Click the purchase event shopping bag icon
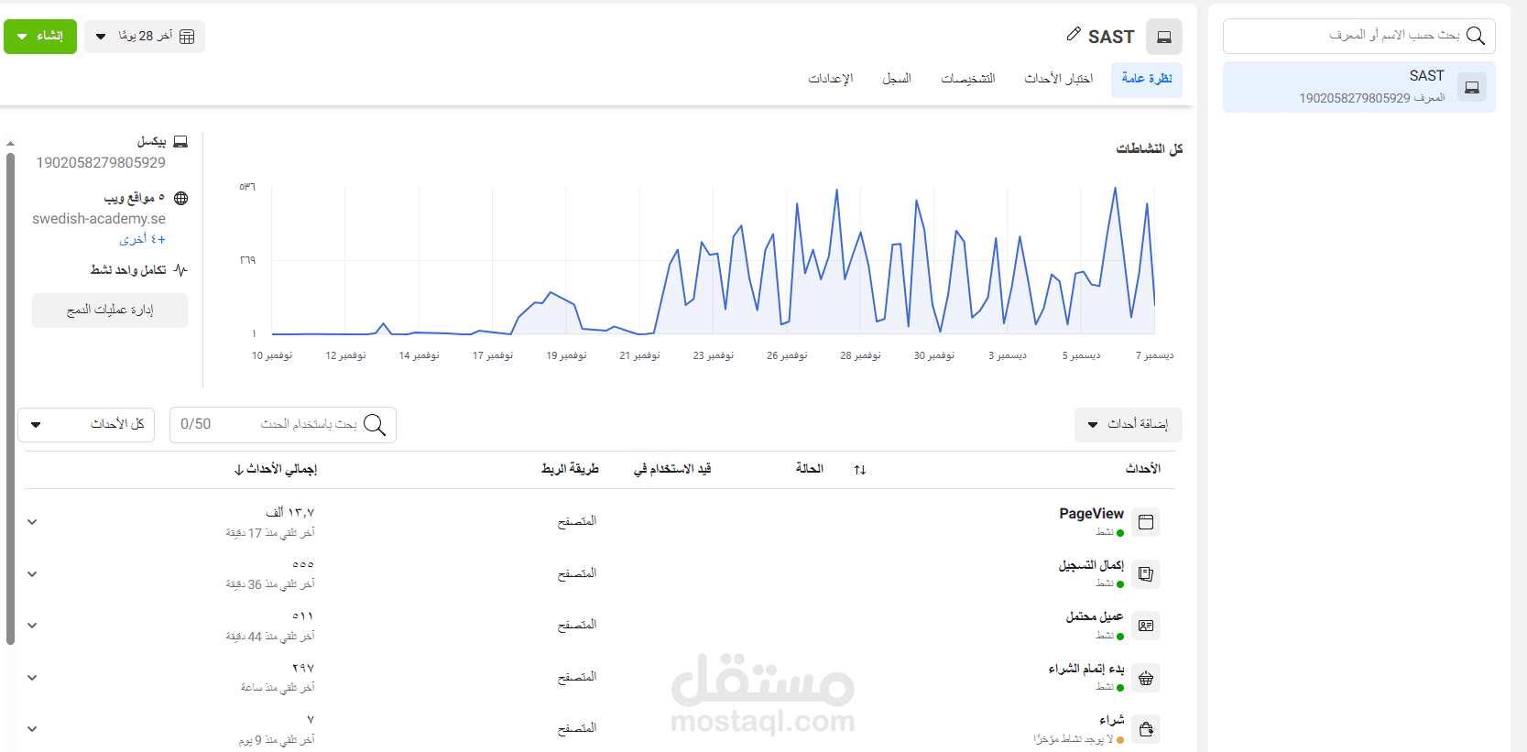Viewport: 1527px width, 752px height. [x=1146, y=729]
